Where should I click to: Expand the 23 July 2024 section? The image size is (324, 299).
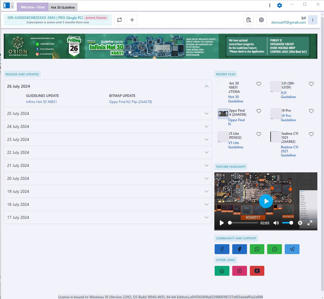point(108,139)
